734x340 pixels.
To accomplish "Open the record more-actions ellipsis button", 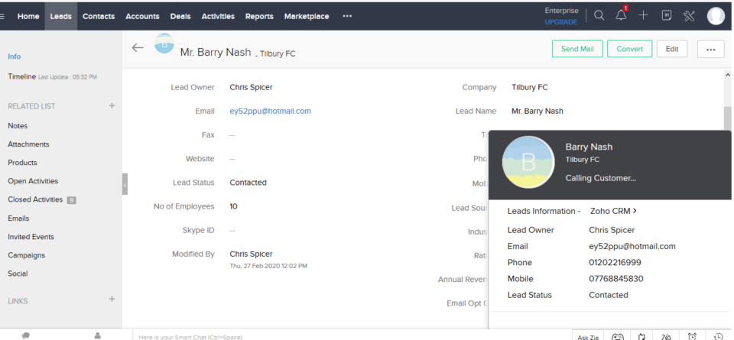I will (710, 49).
